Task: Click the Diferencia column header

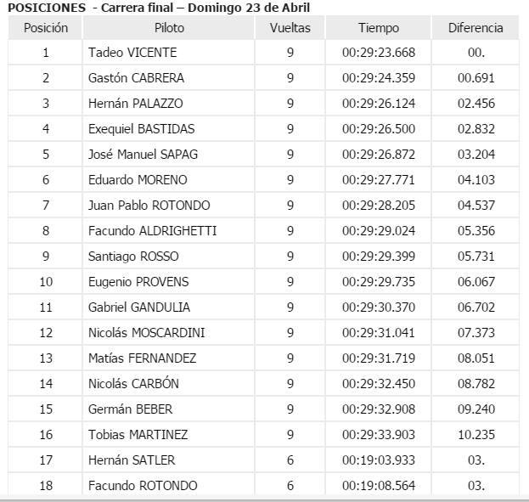Action: click(476, 28)
